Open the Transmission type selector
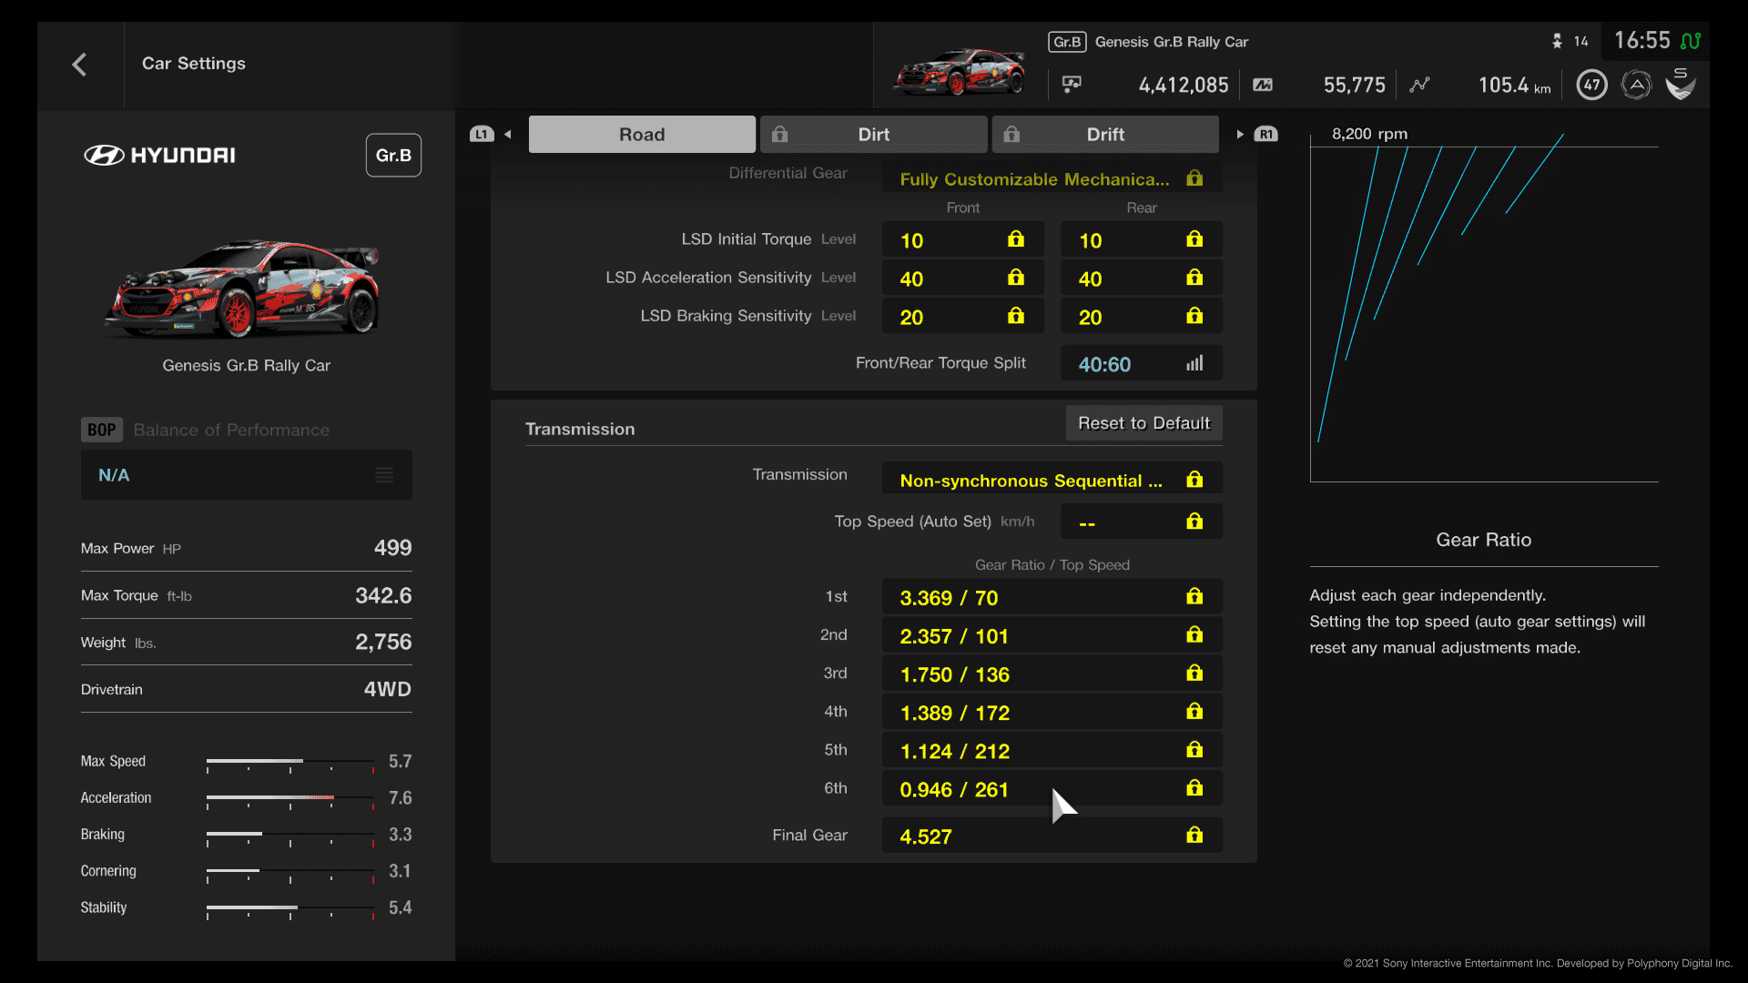The width and height of the screenshot is (1748, 983). (x=1052, y=480)
